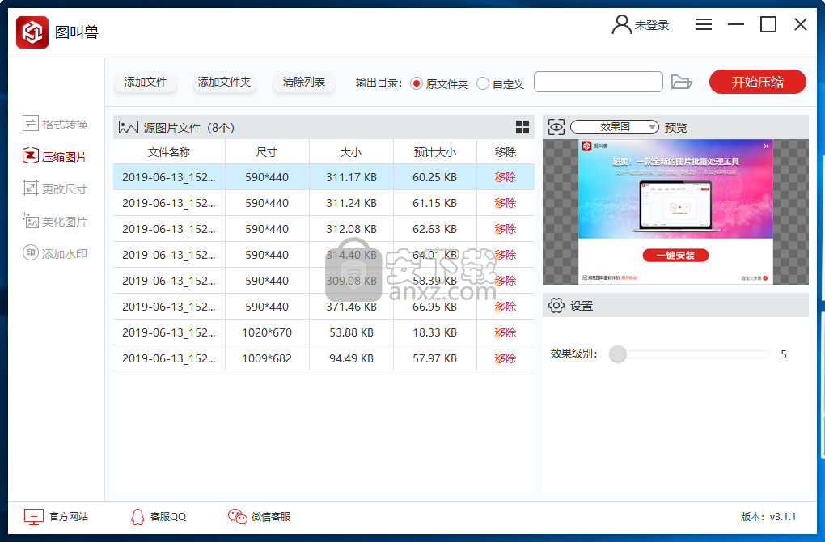The height and width of the screenshot is (542, 825).
Task: Remove the 61.15 KB row file
Action: coord(505,203)
